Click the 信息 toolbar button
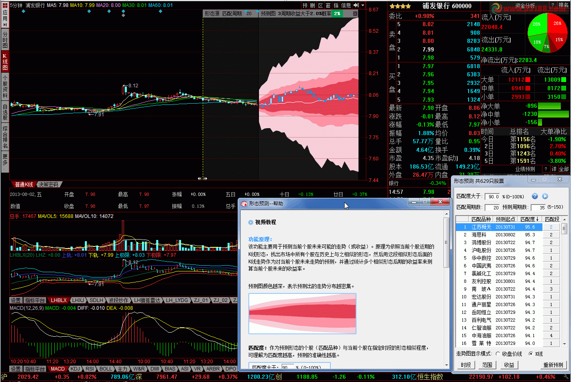This screenshot has width=571, height=382. 346,5
